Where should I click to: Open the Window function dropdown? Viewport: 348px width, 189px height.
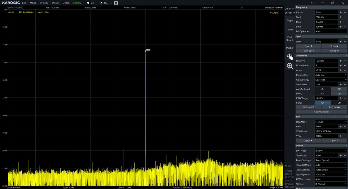(331, 184)
